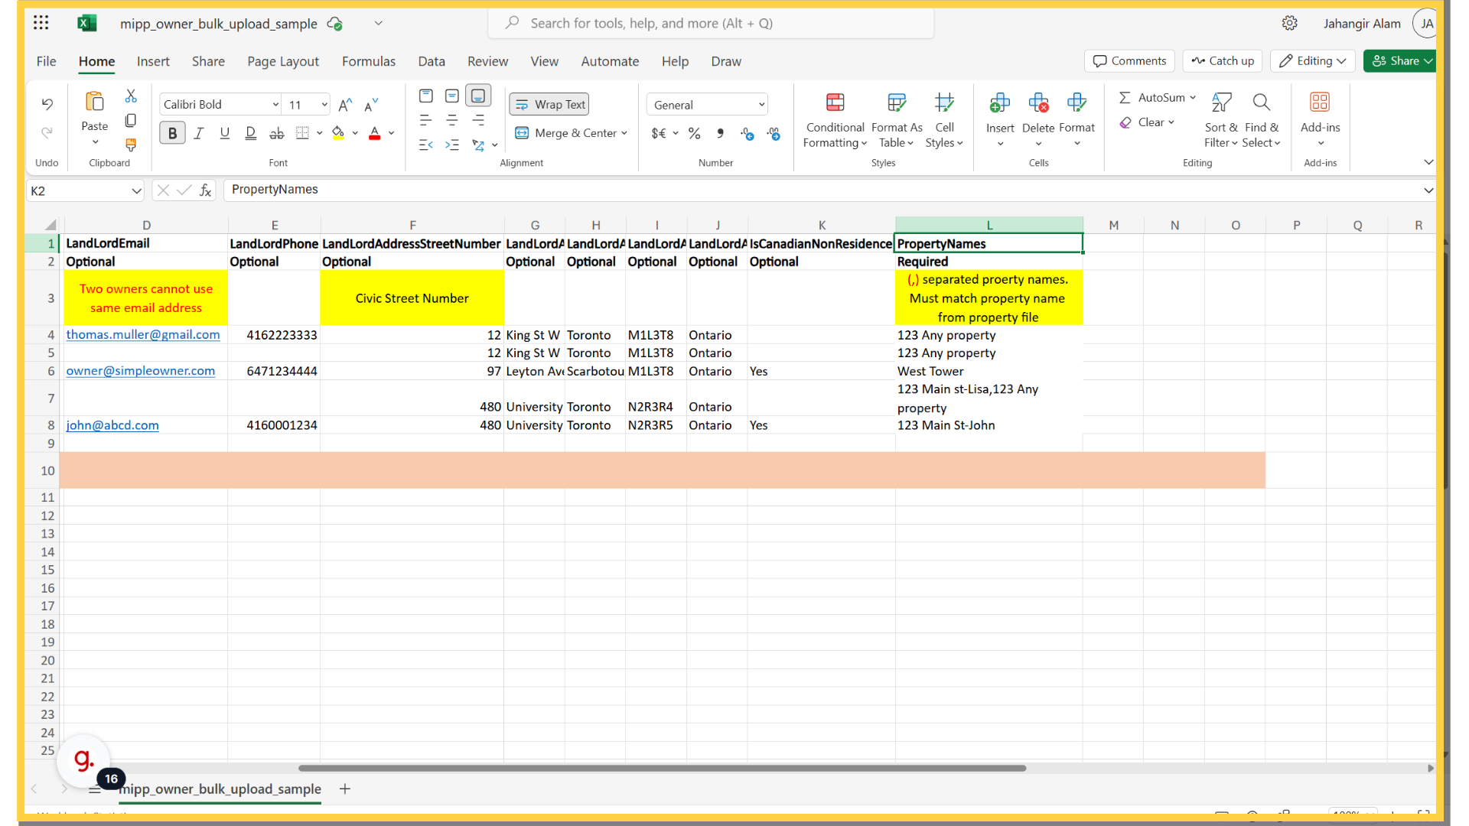Switch to the Formulas tab
Image resolution: width=1469 pixels, height=826 pixels.
click(x=369, y=61)
